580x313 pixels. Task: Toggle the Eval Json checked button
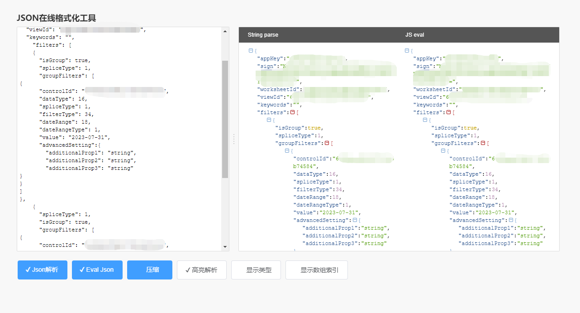coord(97,270)
